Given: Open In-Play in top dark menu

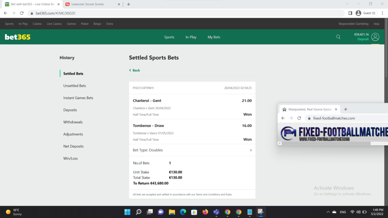Looking at the screenshot, I should coord(23,24).
